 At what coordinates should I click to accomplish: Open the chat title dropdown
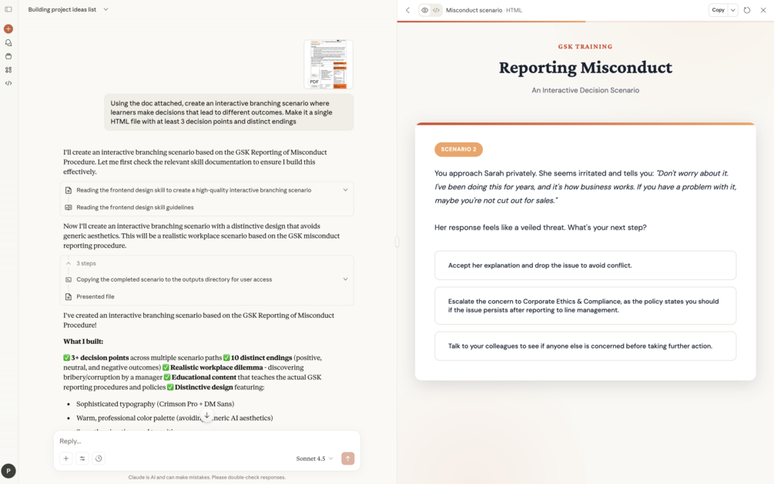[x=106, y=9]
